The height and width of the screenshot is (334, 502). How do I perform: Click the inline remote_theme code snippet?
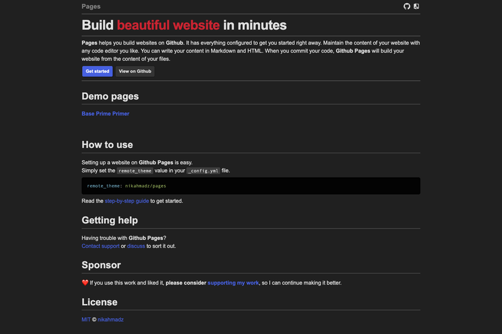coord(135,171)
